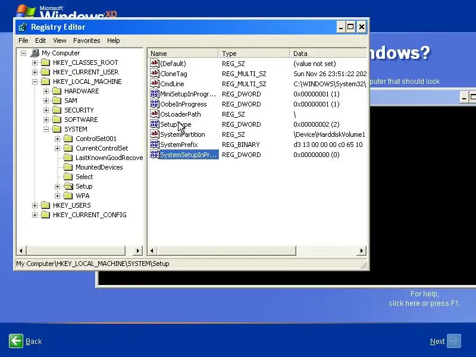Click the DWORD icon beside OobeInProgress
The height and width of the screenshot is (357, 476).
tap(155, 104)
